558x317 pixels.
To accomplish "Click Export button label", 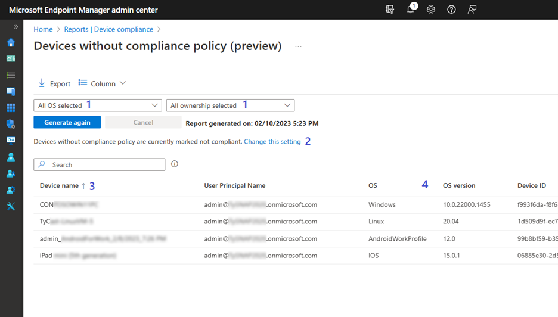I will 60,84.
